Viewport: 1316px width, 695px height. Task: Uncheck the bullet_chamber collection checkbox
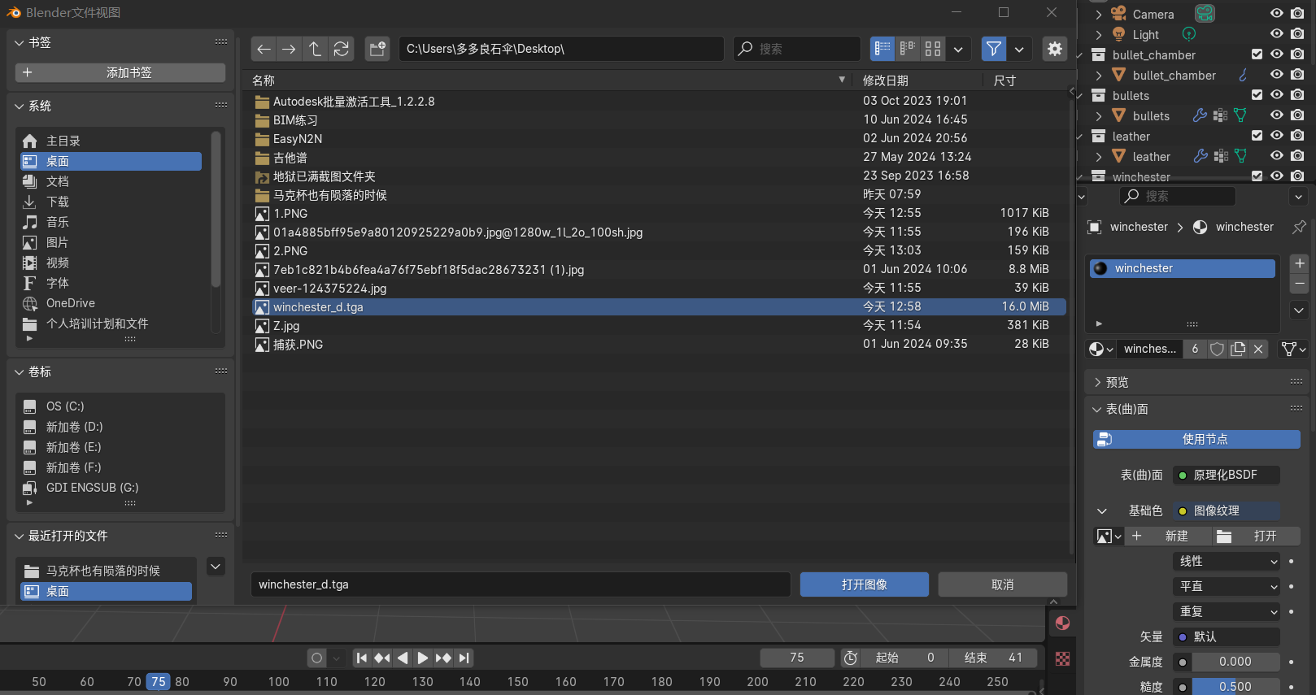click(x=1257, y=54)
